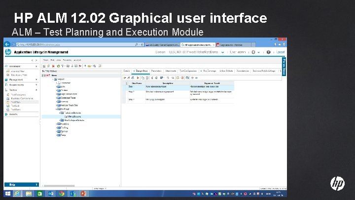Image resolution: width=355 pixels, height=200 pixels.
Task: Click the send by e-mail envelope icon
Action: coord(89,66)
